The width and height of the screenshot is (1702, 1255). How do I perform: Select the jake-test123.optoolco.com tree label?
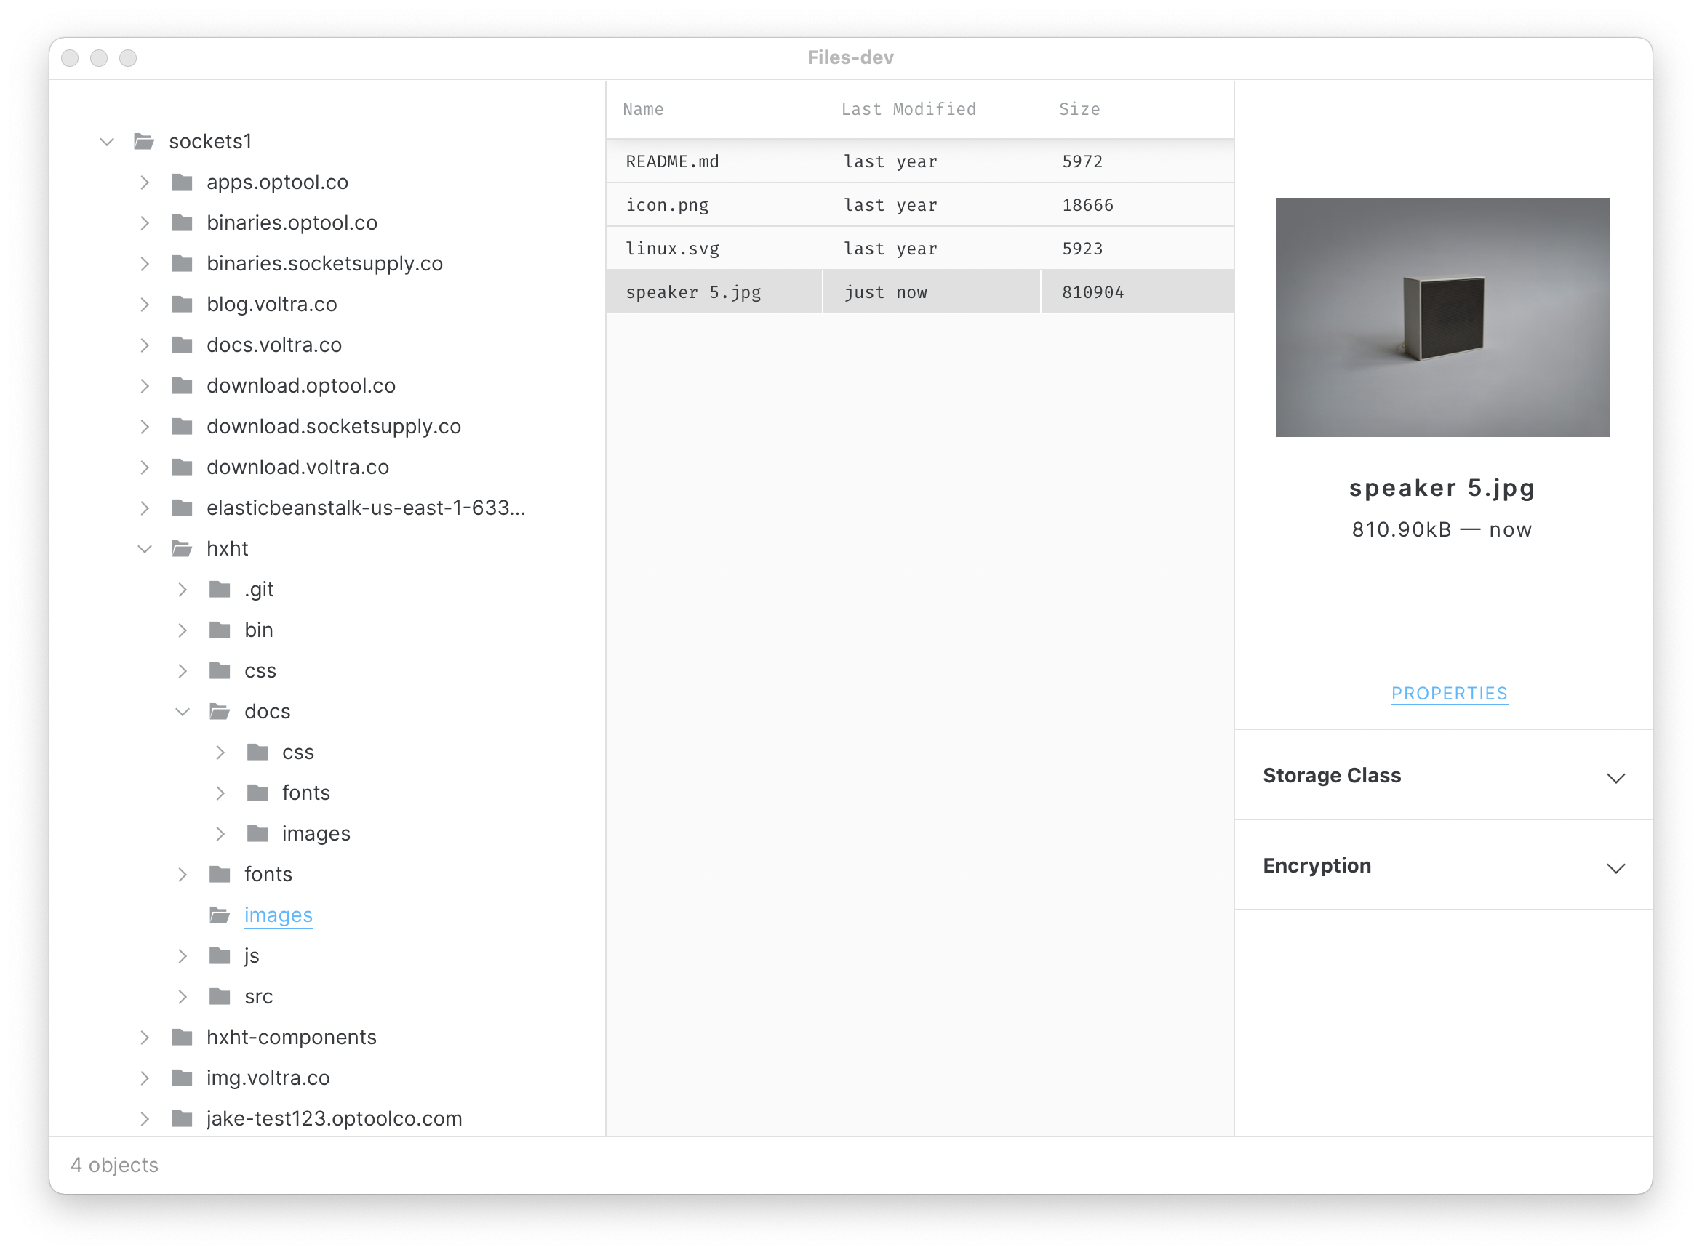[335, 1119]
